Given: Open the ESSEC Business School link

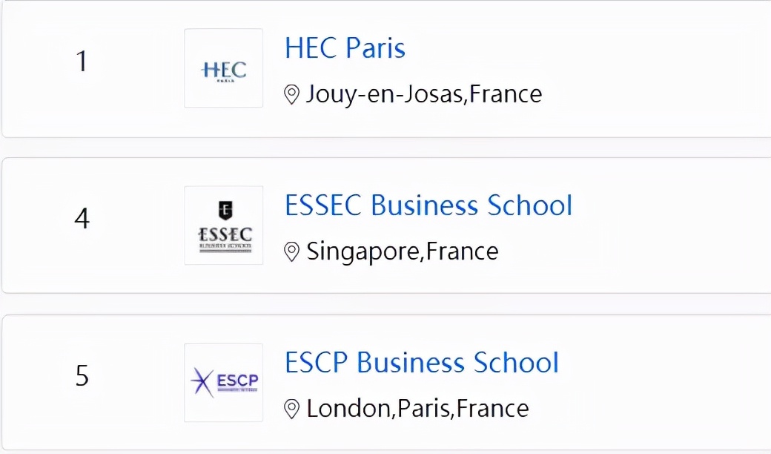Looking at the screenshot, I should (x=428, y=205).
